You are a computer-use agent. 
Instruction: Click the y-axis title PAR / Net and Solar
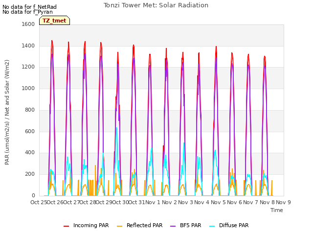(7, 112)
